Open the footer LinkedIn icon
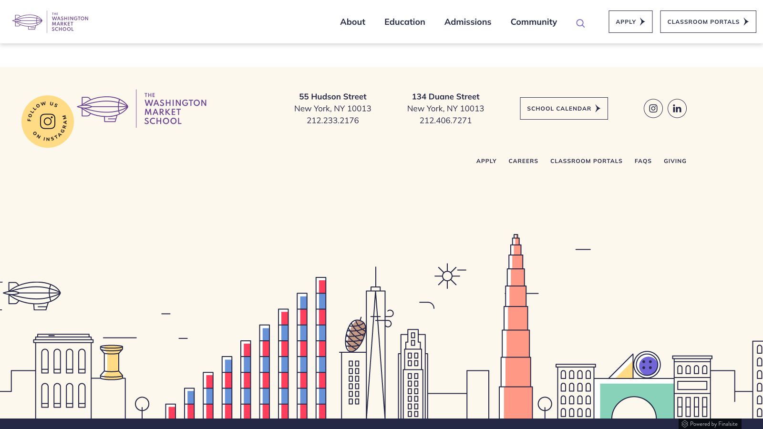The height and width of the screenshot is (429, 763). coord(677,108)
